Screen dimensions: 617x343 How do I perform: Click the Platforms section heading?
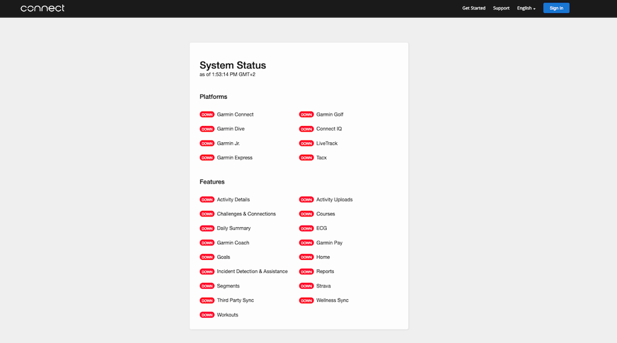point(213,97)
